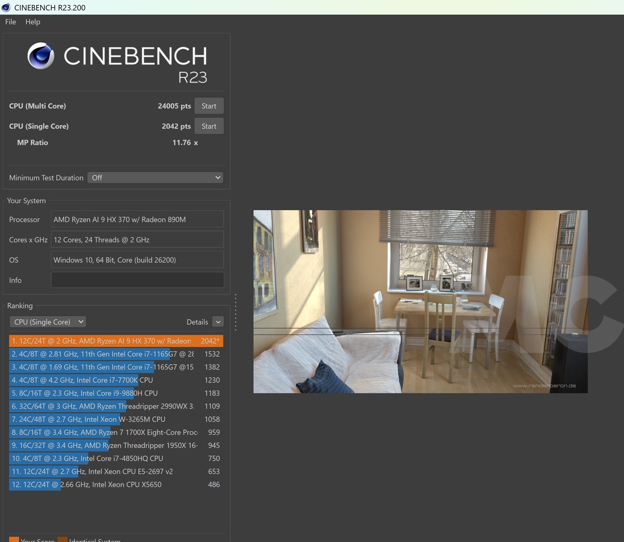Open the Ranking category selector showing CPU (Single Core)

tap(48, 322)
